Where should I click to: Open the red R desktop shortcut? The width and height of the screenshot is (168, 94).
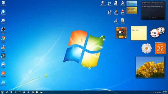[3, 75]
